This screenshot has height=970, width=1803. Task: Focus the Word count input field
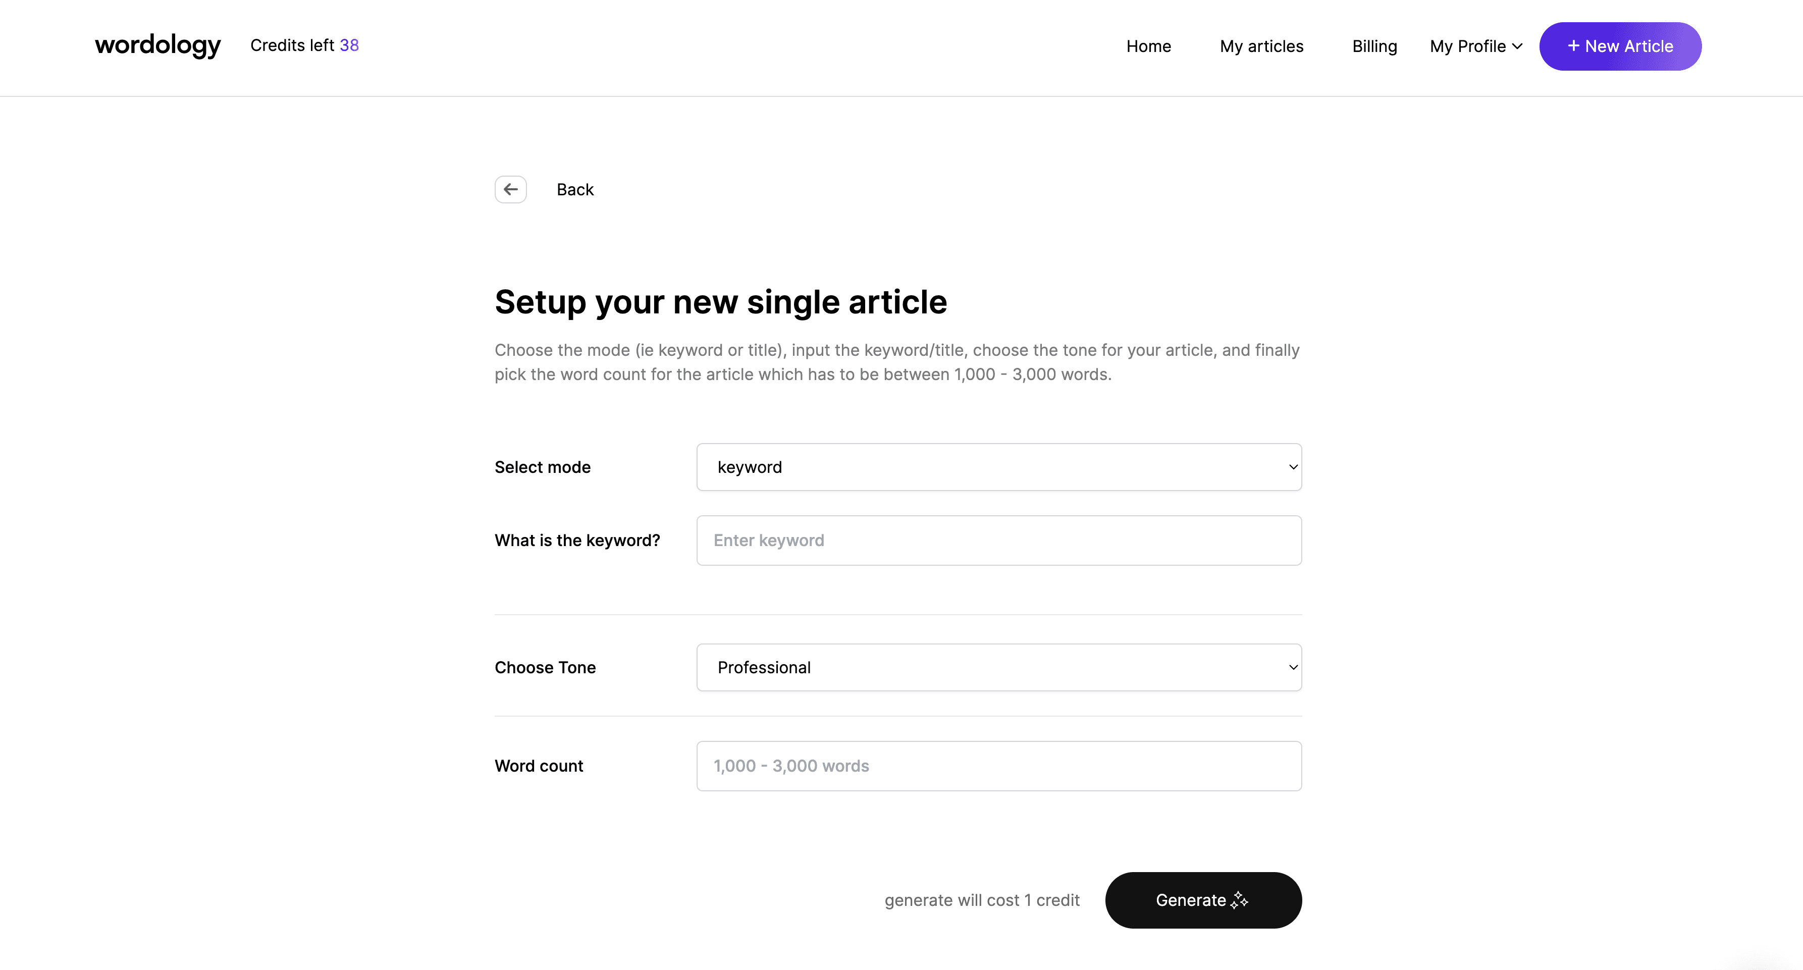999,766
